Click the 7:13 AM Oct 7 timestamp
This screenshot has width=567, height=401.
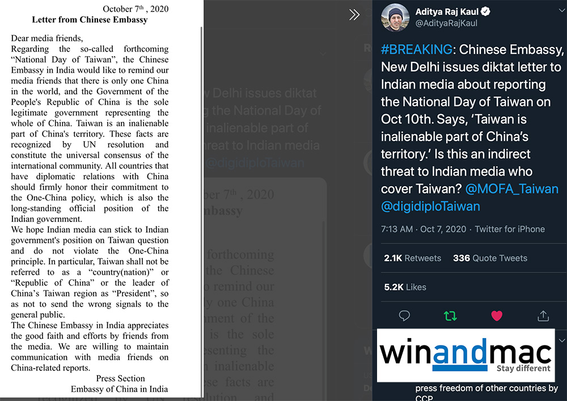pos(424,229)
